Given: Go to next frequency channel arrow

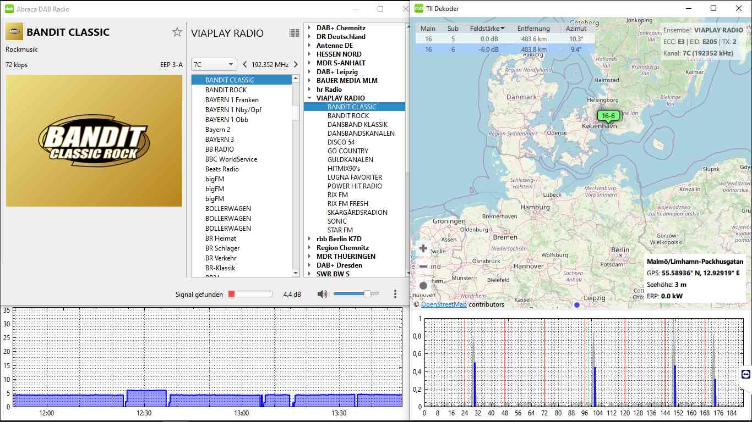Looking at the screenshot, I should (x=296, y=64).
